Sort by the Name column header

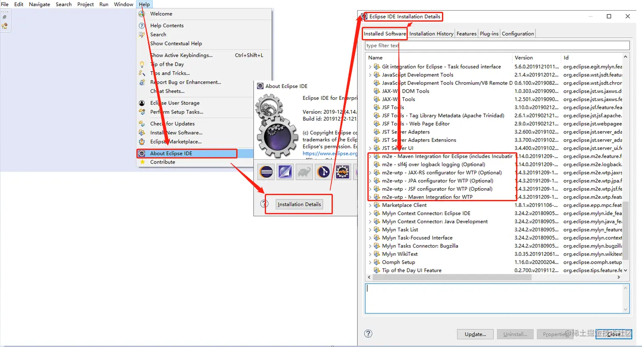(439, 57)
